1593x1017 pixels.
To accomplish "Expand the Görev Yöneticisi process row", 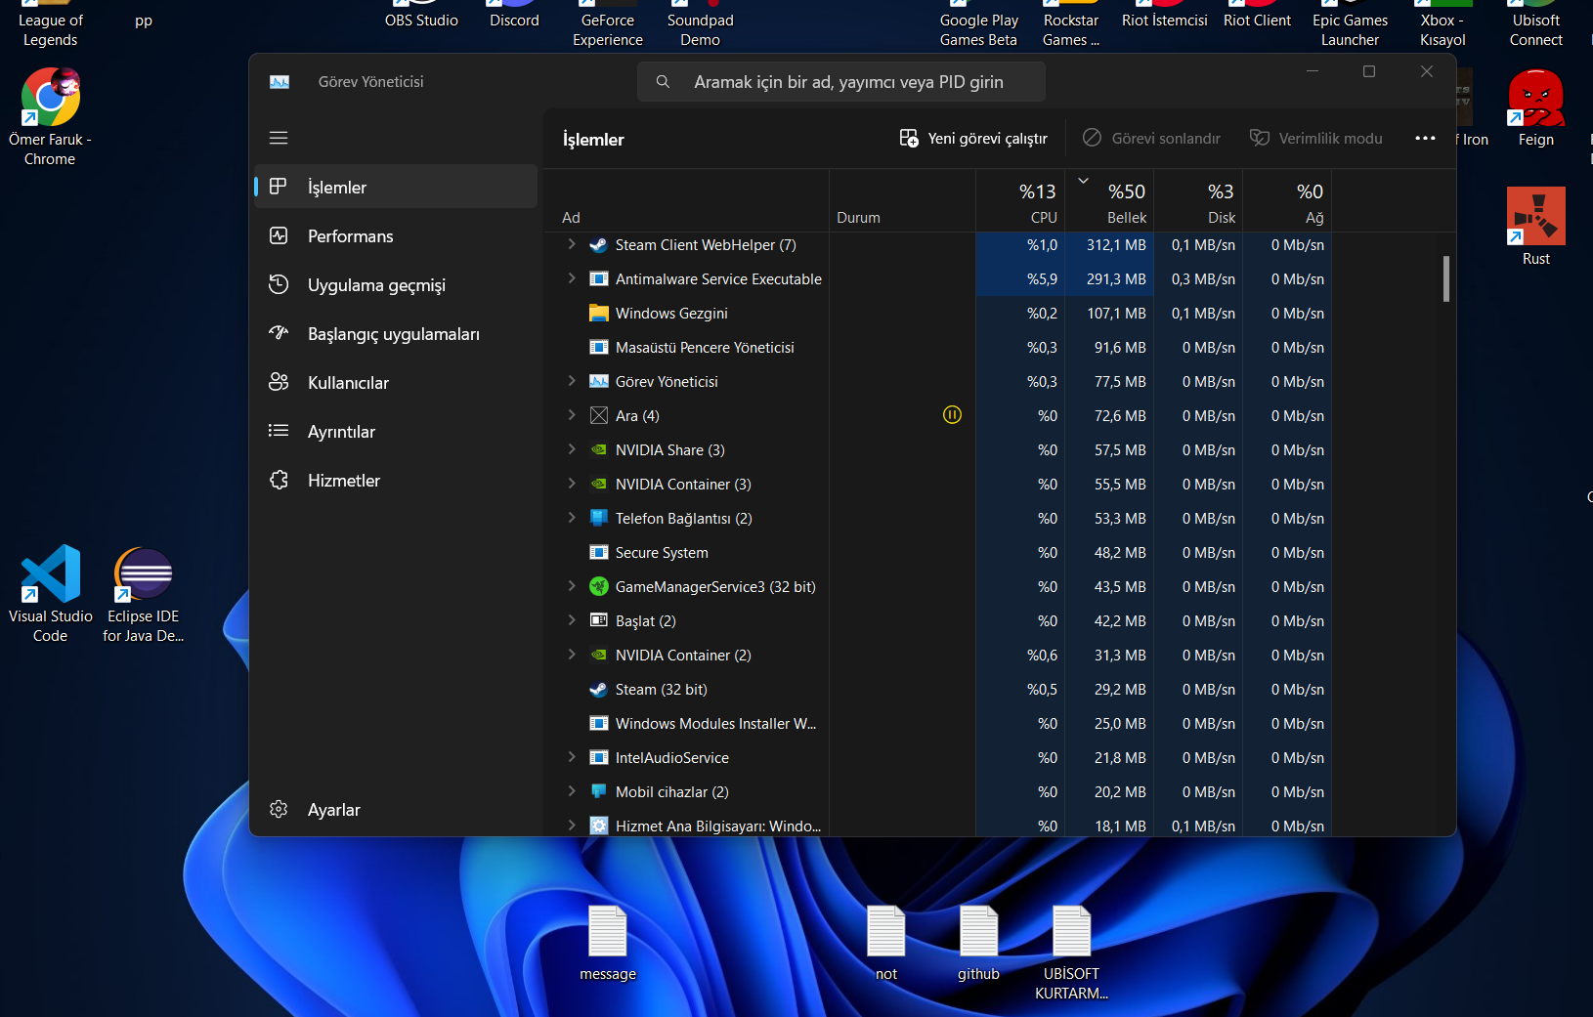I will point(572,381).
